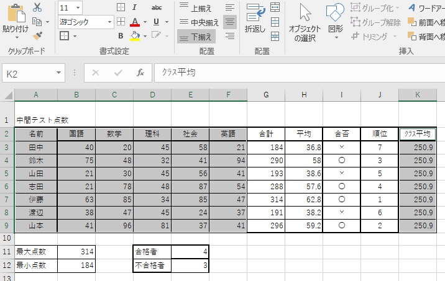Apply the yellow fill color bucket
Image resolution: width=445 pixels, height=281 pixels.
[x=135, y=36]
